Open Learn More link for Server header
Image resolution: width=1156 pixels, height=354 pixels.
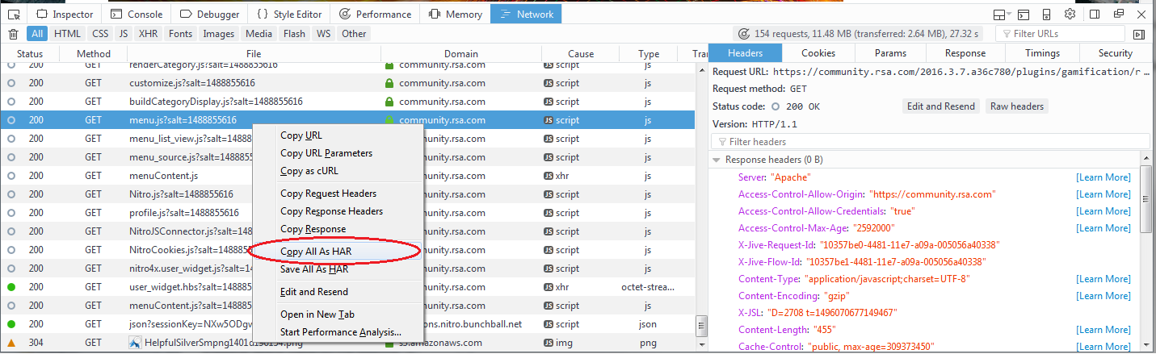point(1103,177)
